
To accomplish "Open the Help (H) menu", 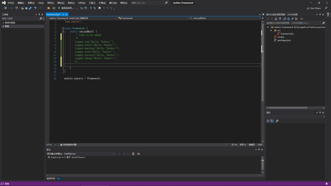I will (124, 3).
